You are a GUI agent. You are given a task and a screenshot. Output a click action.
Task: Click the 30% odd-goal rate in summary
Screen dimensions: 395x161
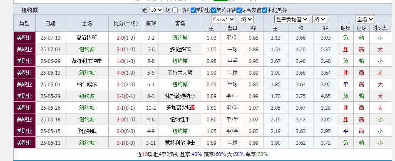pyautogui.click(x=263, y=154)
